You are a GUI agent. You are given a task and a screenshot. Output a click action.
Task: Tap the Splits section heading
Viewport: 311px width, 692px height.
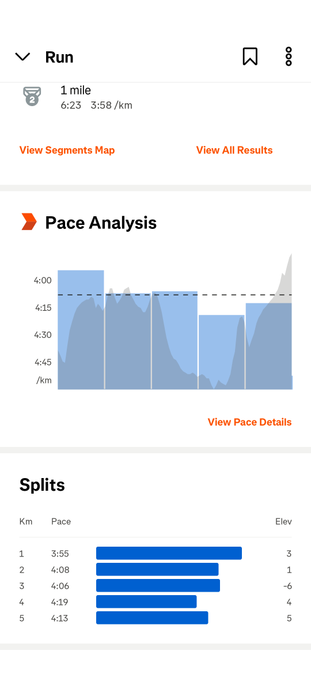[42, 485]
